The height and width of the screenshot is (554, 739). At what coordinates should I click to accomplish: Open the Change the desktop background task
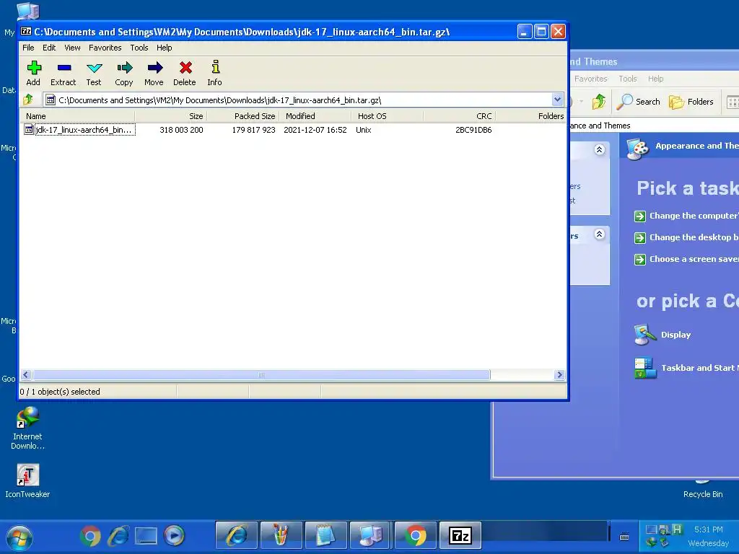click(686, 237)
